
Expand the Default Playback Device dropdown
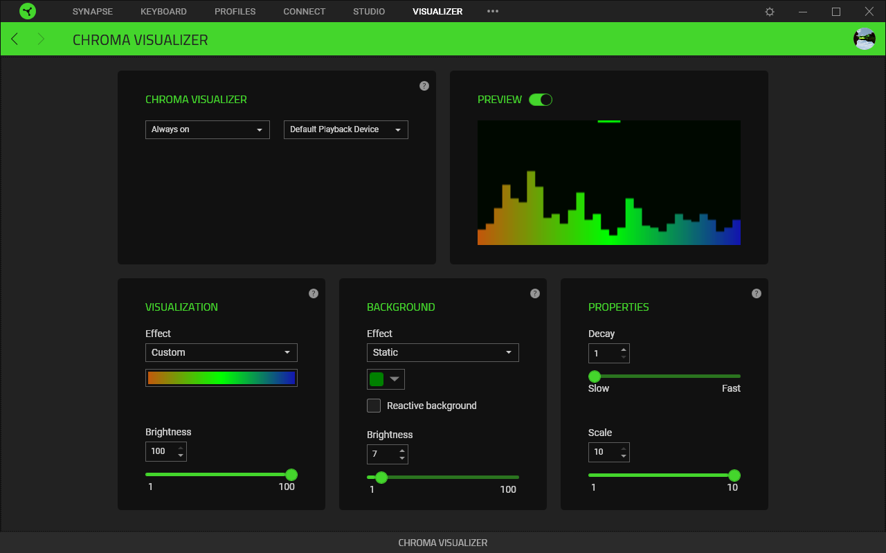pos(345,129)
